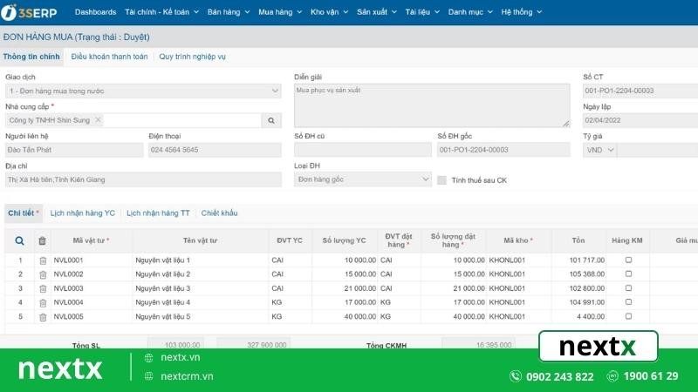Image resolution: width=698 pixels, height=392 pixels.
Task: Open the Loại ĐH dropdown
Action: (x=426, y=179)
